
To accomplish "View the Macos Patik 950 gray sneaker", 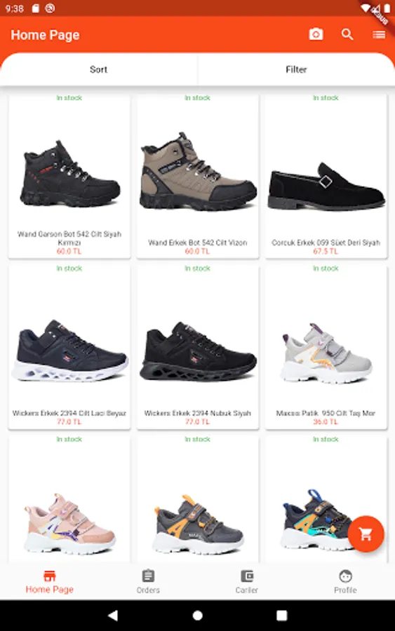I will click(x=326, y=347).
